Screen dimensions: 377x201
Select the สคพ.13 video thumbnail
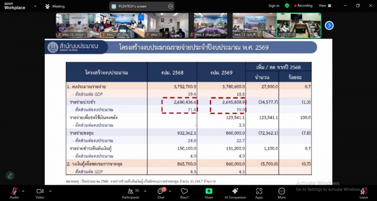coord(254,25)
